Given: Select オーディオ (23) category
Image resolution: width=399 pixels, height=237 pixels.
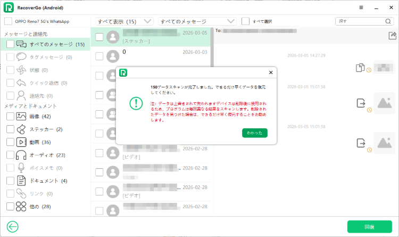Looking at the screenshot, I should coord(47,155).
